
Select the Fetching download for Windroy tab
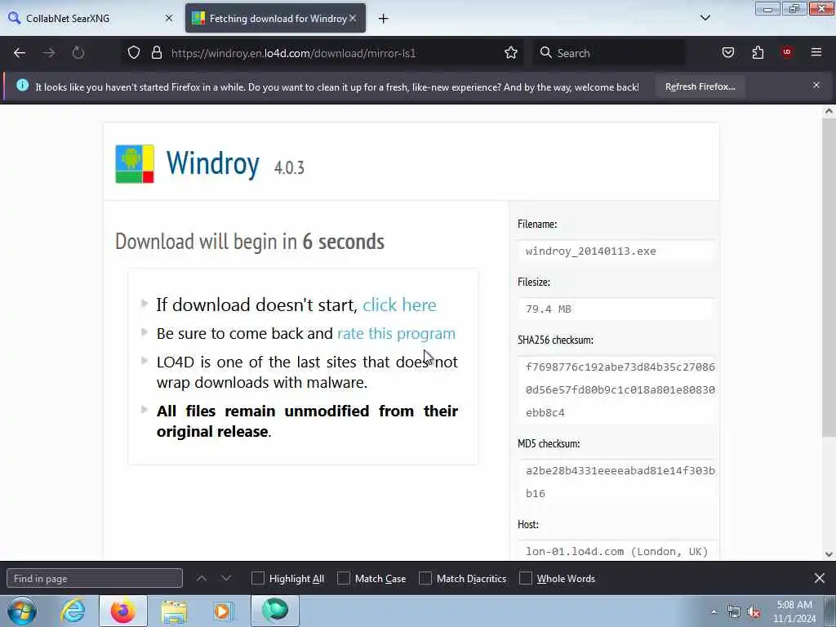(276, 18)
